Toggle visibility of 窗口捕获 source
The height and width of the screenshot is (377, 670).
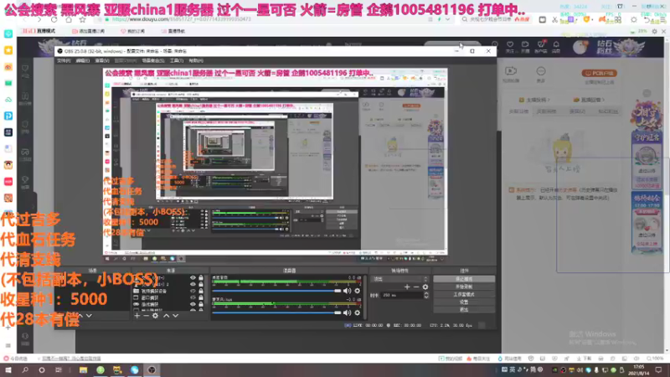(x=193, y=297)
